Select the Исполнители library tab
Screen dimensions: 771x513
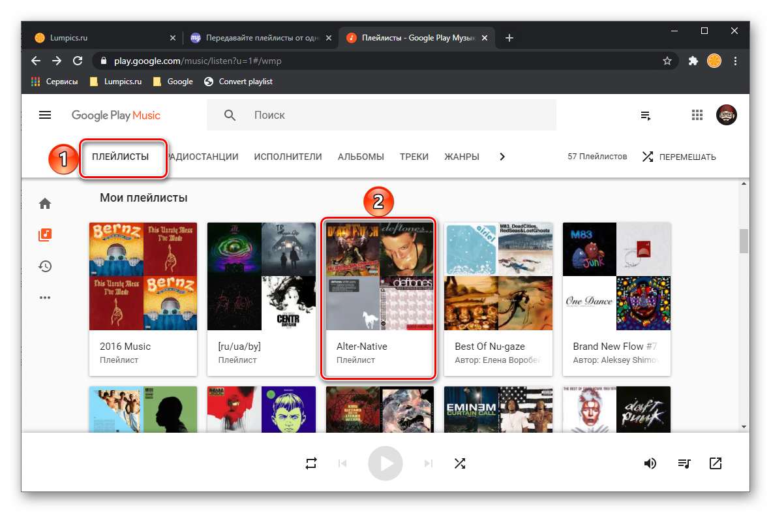[x=288, y=157]
